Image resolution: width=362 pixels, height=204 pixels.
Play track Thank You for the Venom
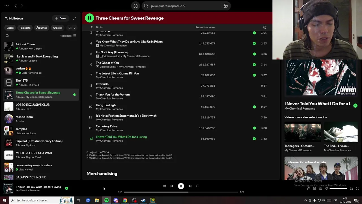(113, 95)
